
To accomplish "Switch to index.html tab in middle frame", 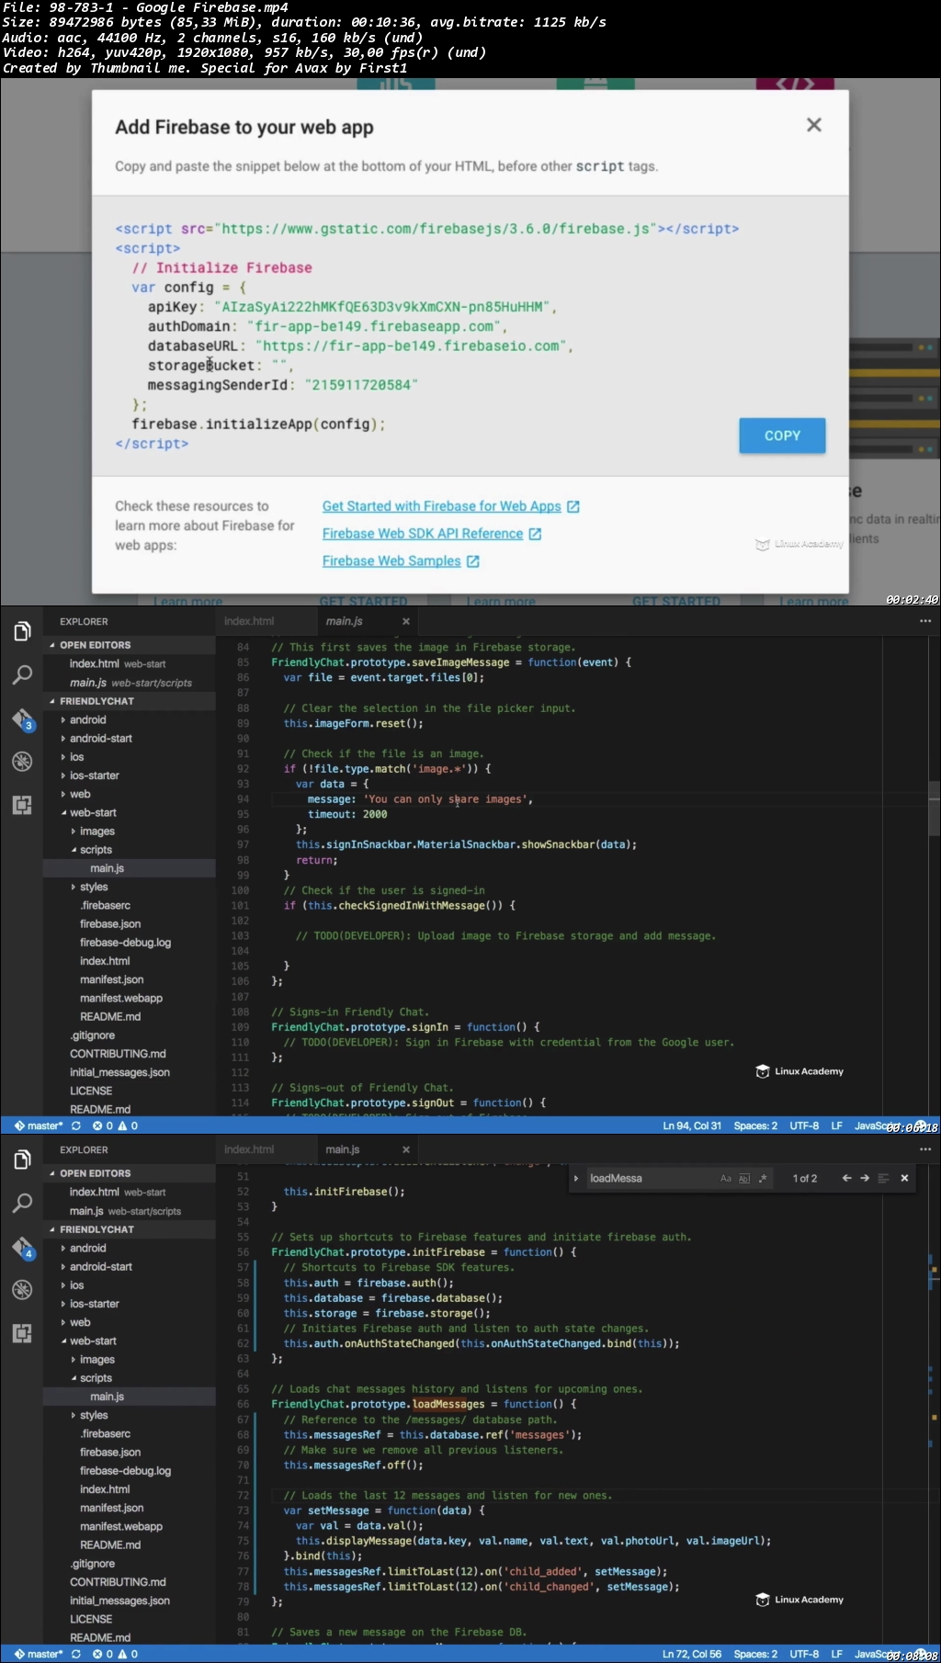I will (x=249, y=621).
